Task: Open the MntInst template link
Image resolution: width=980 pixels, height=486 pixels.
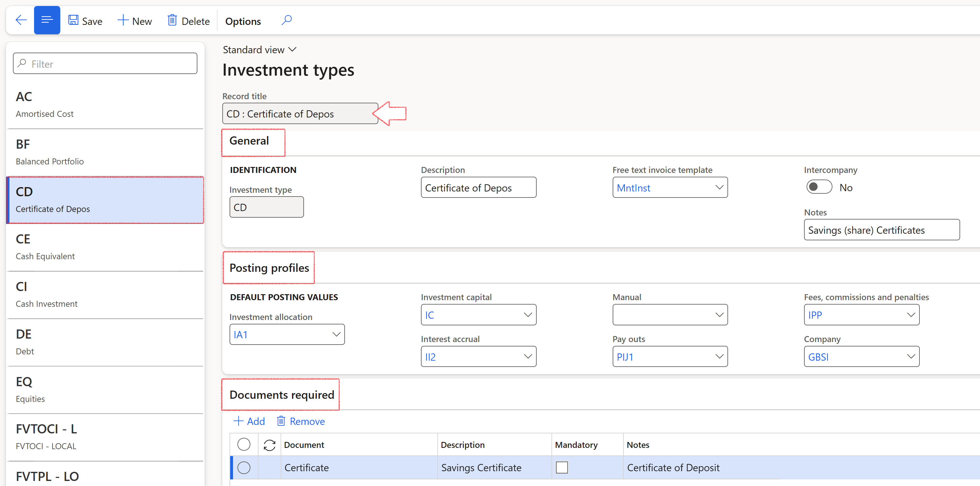Action: point(633,188)
